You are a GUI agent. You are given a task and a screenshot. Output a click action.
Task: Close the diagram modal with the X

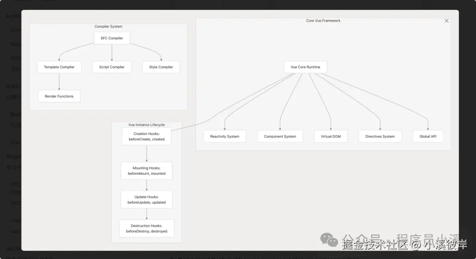[x=446, y=21]
